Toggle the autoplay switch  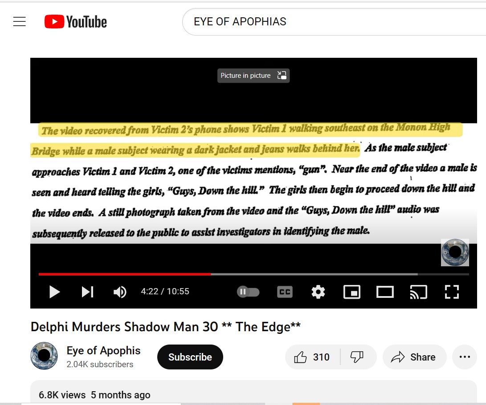click(248, 292)
